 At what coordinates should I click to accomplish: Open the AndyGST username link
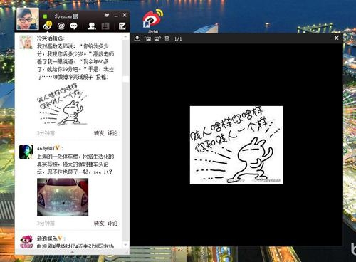(x=46, y=148)
